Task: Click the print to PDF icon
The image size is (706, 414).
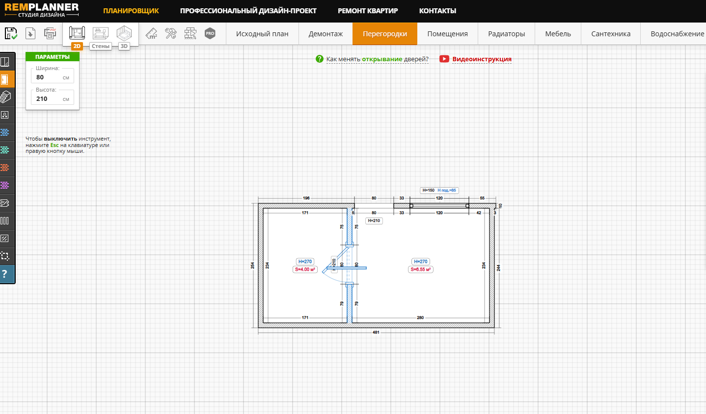Action: pos(50,33)
